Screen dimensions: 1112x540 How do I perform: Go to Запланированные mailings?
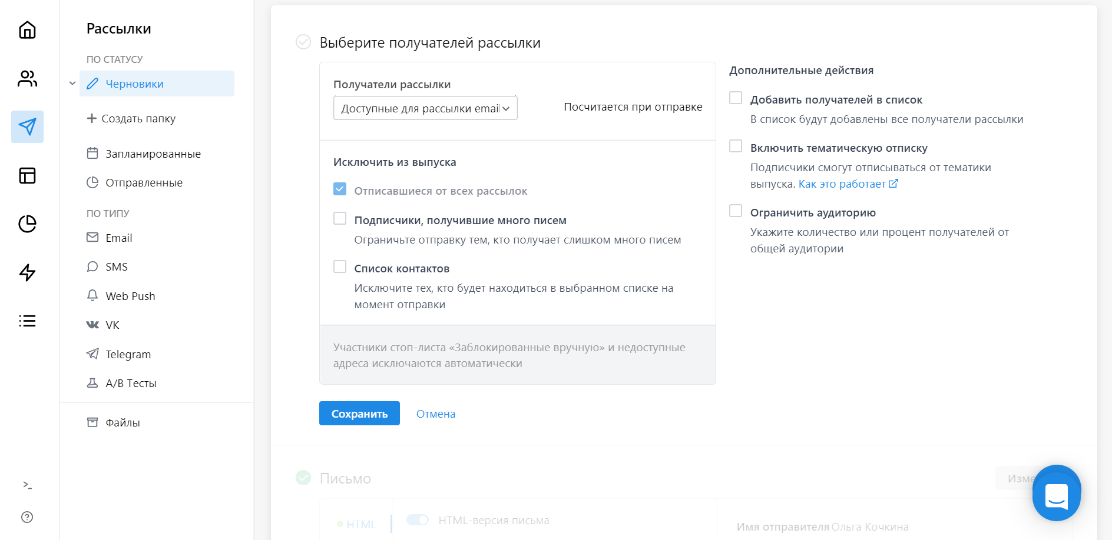tap(153, 154)
